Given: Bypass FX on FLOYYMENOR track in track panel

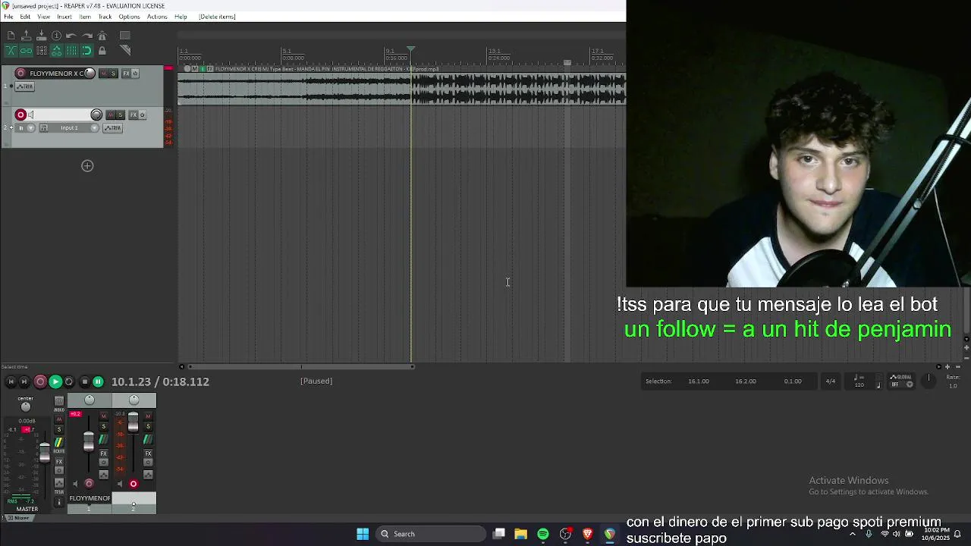Looking at the screenshot, I should point(135,74).
